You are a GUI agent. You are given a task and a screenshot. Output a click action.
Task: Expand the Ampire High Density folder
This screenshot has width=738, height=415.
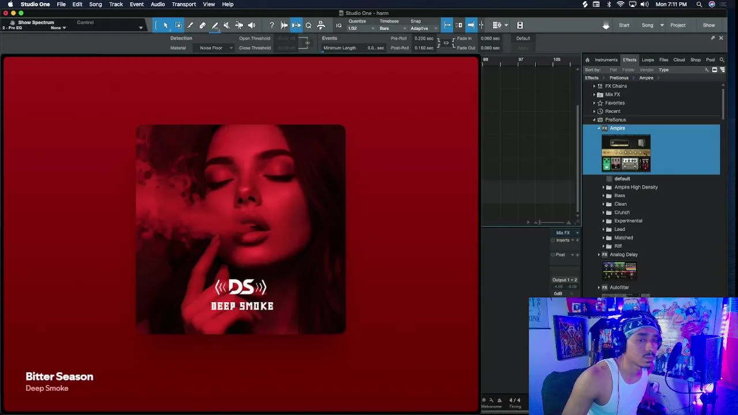click(604, 187)
